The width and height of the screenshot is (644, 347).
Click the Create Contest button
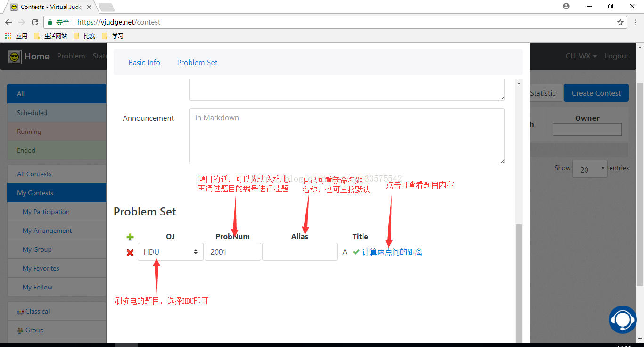(596, 93)
